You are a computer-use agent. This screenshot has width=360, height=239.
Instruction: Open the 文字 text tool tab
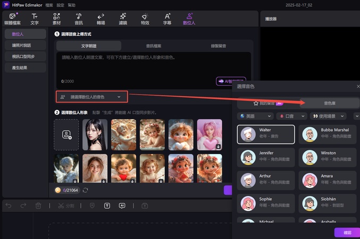click(x=35, y=19)
